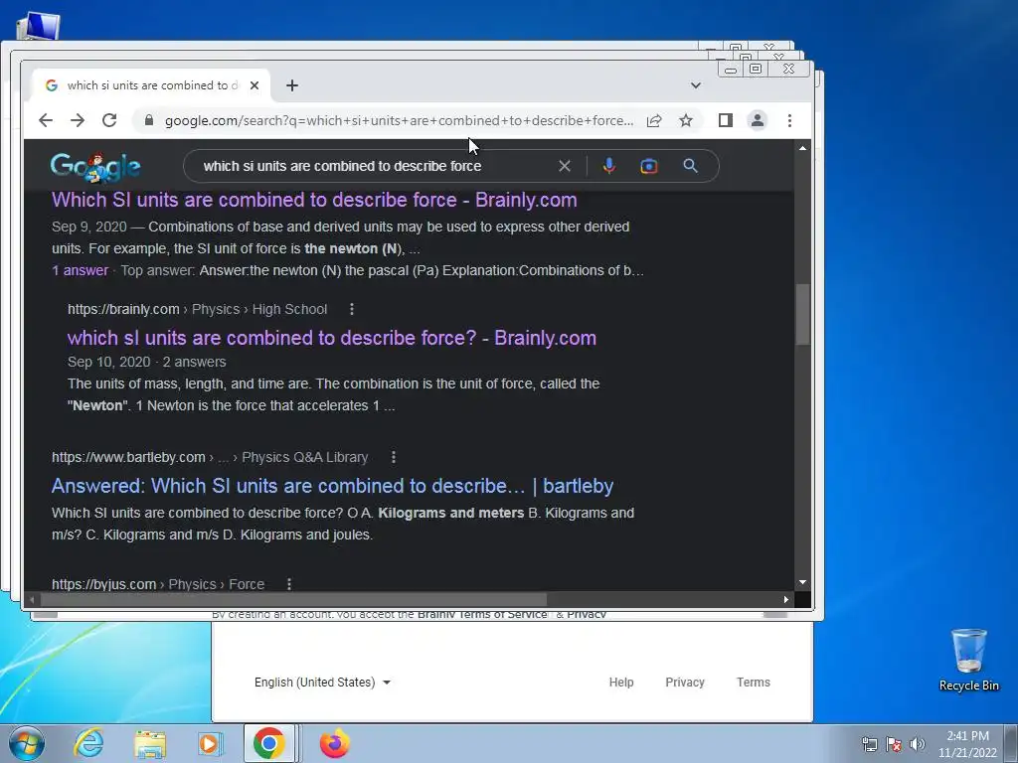Click the network tray icon
This screenshot has width=1018, height=763.
[x=869, y=744]
